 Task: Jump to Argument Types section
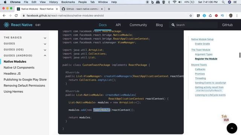click(x=204, y=54)
